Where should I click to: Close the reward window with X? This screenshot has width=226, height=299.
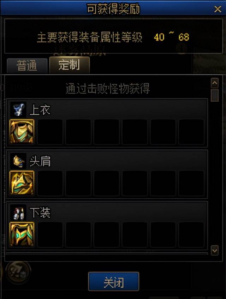[x=218, y=9]
